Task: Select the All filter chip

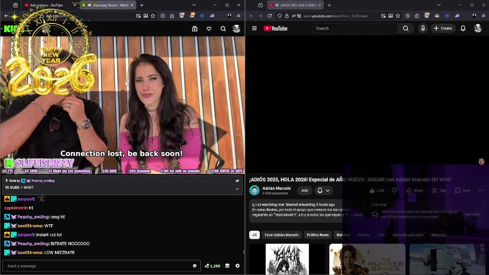Action: [x=254, y=235]
